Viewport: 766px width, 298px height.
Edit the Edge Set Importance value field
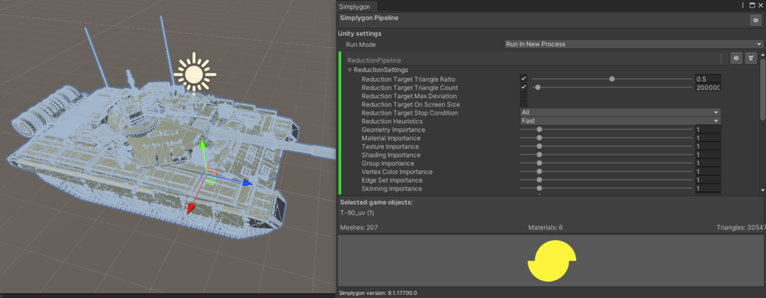(x=708, y=180)
